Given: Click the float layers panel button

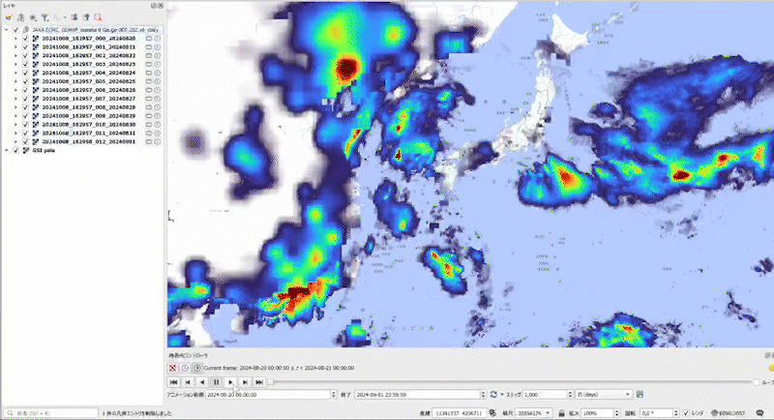Looking at the screenshot, I should pos(154,6).
